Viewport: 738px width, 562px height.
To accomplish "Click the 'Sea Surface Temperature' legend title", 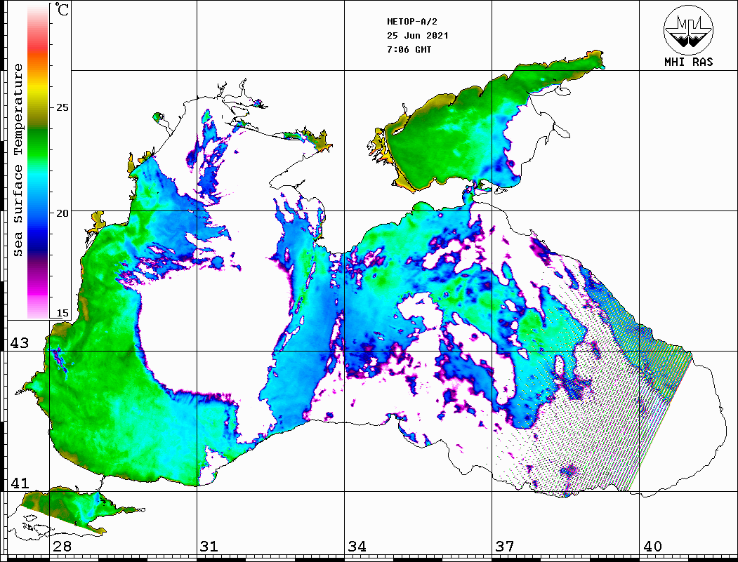I will click(x=18, y=160).
